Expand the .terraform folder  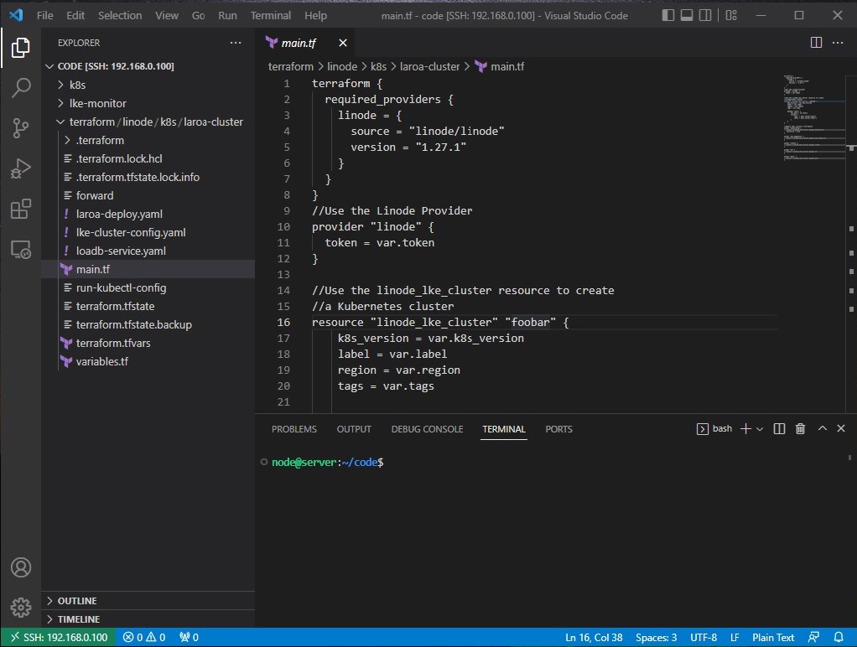(x=148, y=141)
